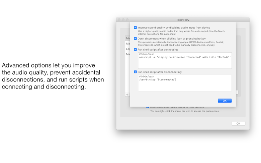The image size is (261, 163).
Task: Click the OK button in ToothFairy window
Action: tap(238, 124)
